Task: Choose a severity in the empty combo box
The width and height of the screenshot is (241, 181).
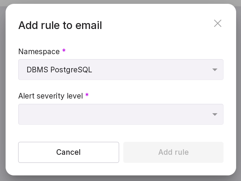Action: pos(120,114)
